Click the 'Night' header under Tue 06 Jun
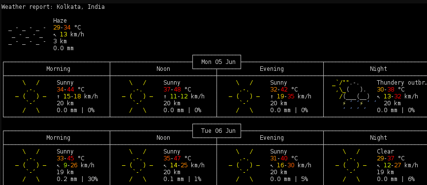The width and height of the screenshot is (427, 185). (x=378, y=138)
